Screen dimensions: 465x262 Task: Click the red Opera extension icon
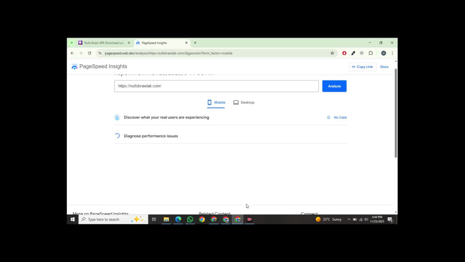[344, 54]
